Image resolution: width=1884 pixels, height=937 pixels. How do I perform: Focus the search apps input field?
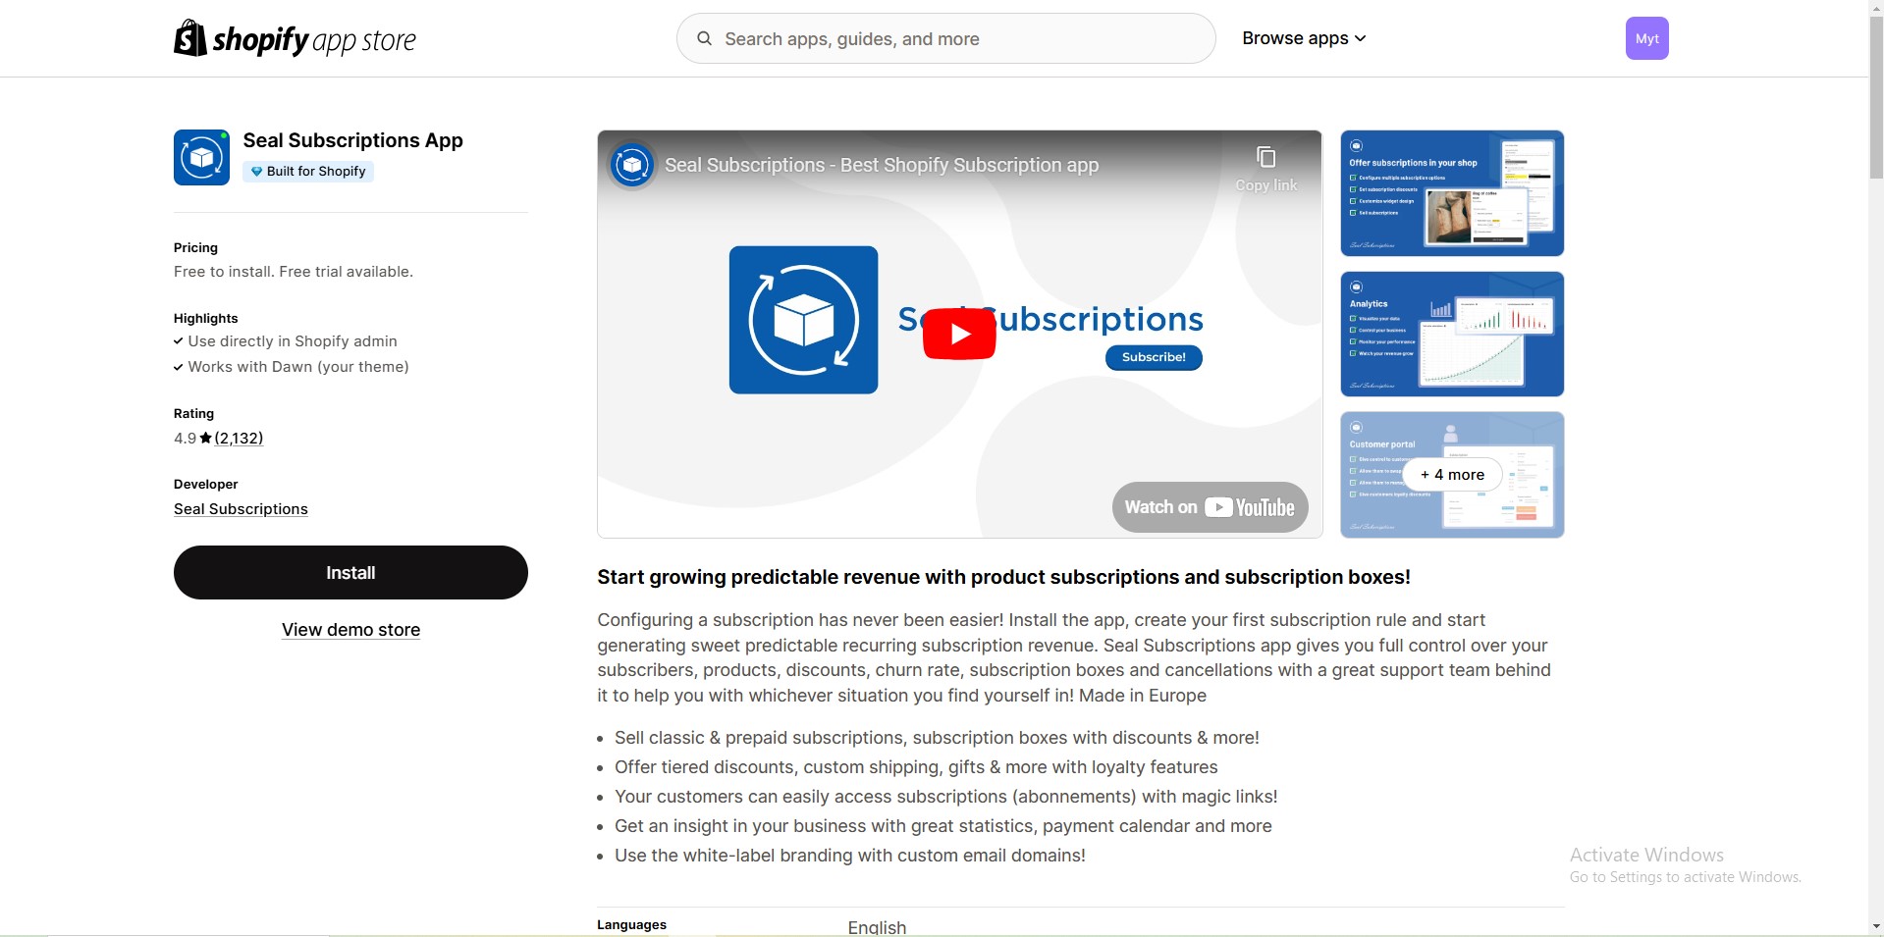tap(946, 38)
